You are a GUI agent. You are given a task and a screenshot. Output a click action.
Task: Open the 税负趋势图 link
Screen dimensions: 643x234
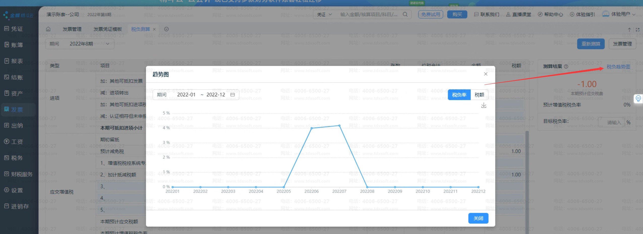[618, 67]
